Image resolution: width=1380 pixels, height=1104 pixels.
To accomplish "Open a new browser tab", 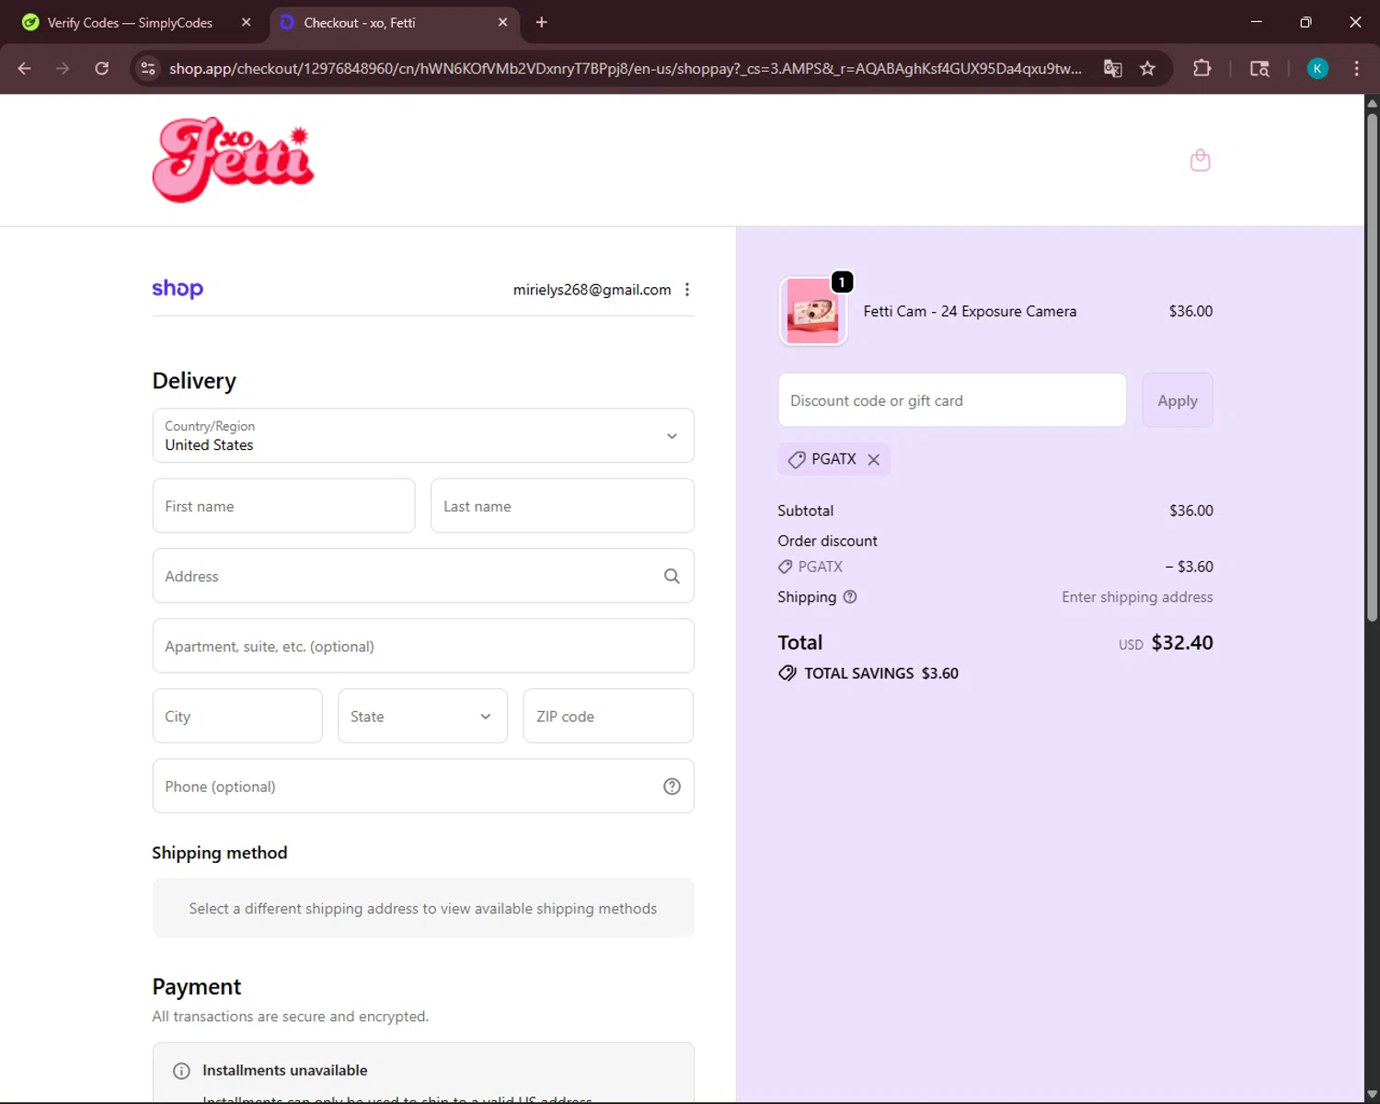I will 542,22.
